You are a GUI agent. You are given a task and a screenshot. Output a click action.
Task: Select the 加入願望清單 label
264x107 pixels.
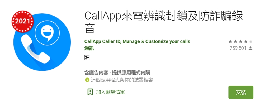(x=110, y=92)
